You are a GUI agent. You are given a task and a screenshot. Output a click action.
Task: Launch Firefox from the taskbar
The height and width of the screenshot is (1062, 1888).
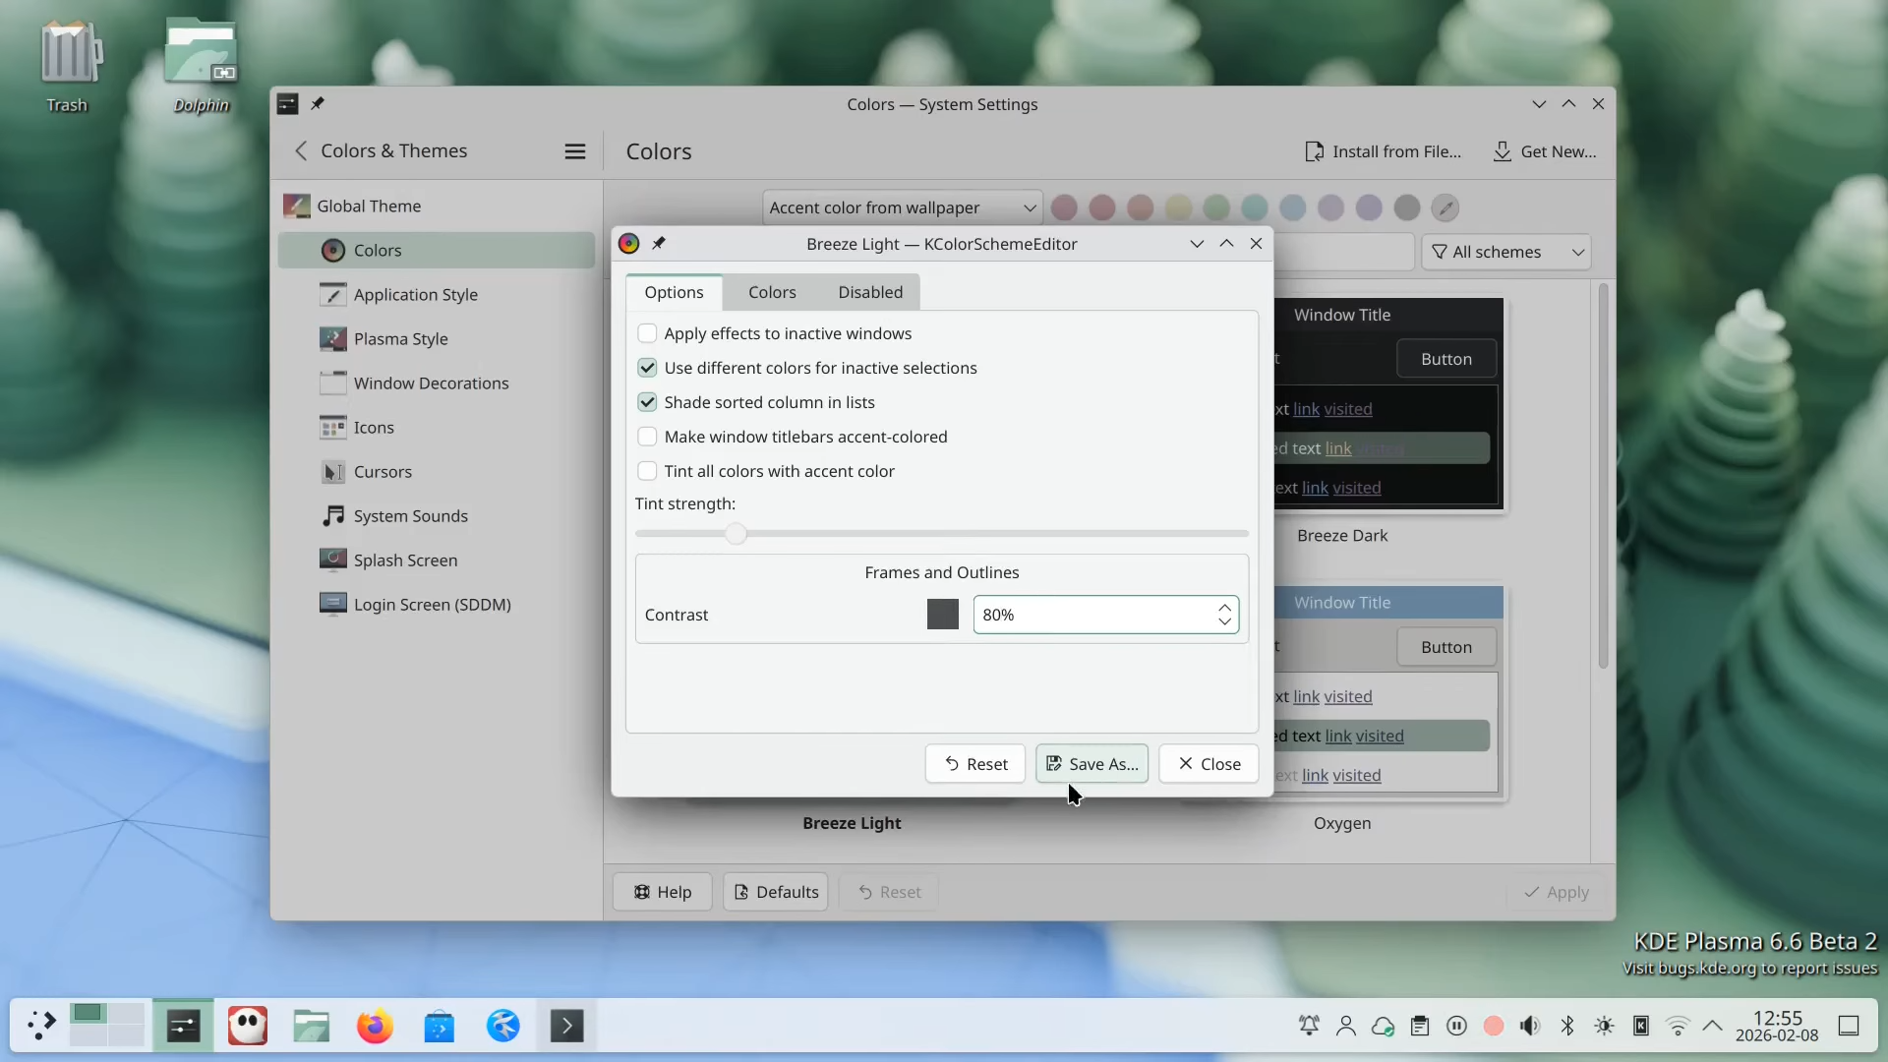click(x=375, y=1027)
